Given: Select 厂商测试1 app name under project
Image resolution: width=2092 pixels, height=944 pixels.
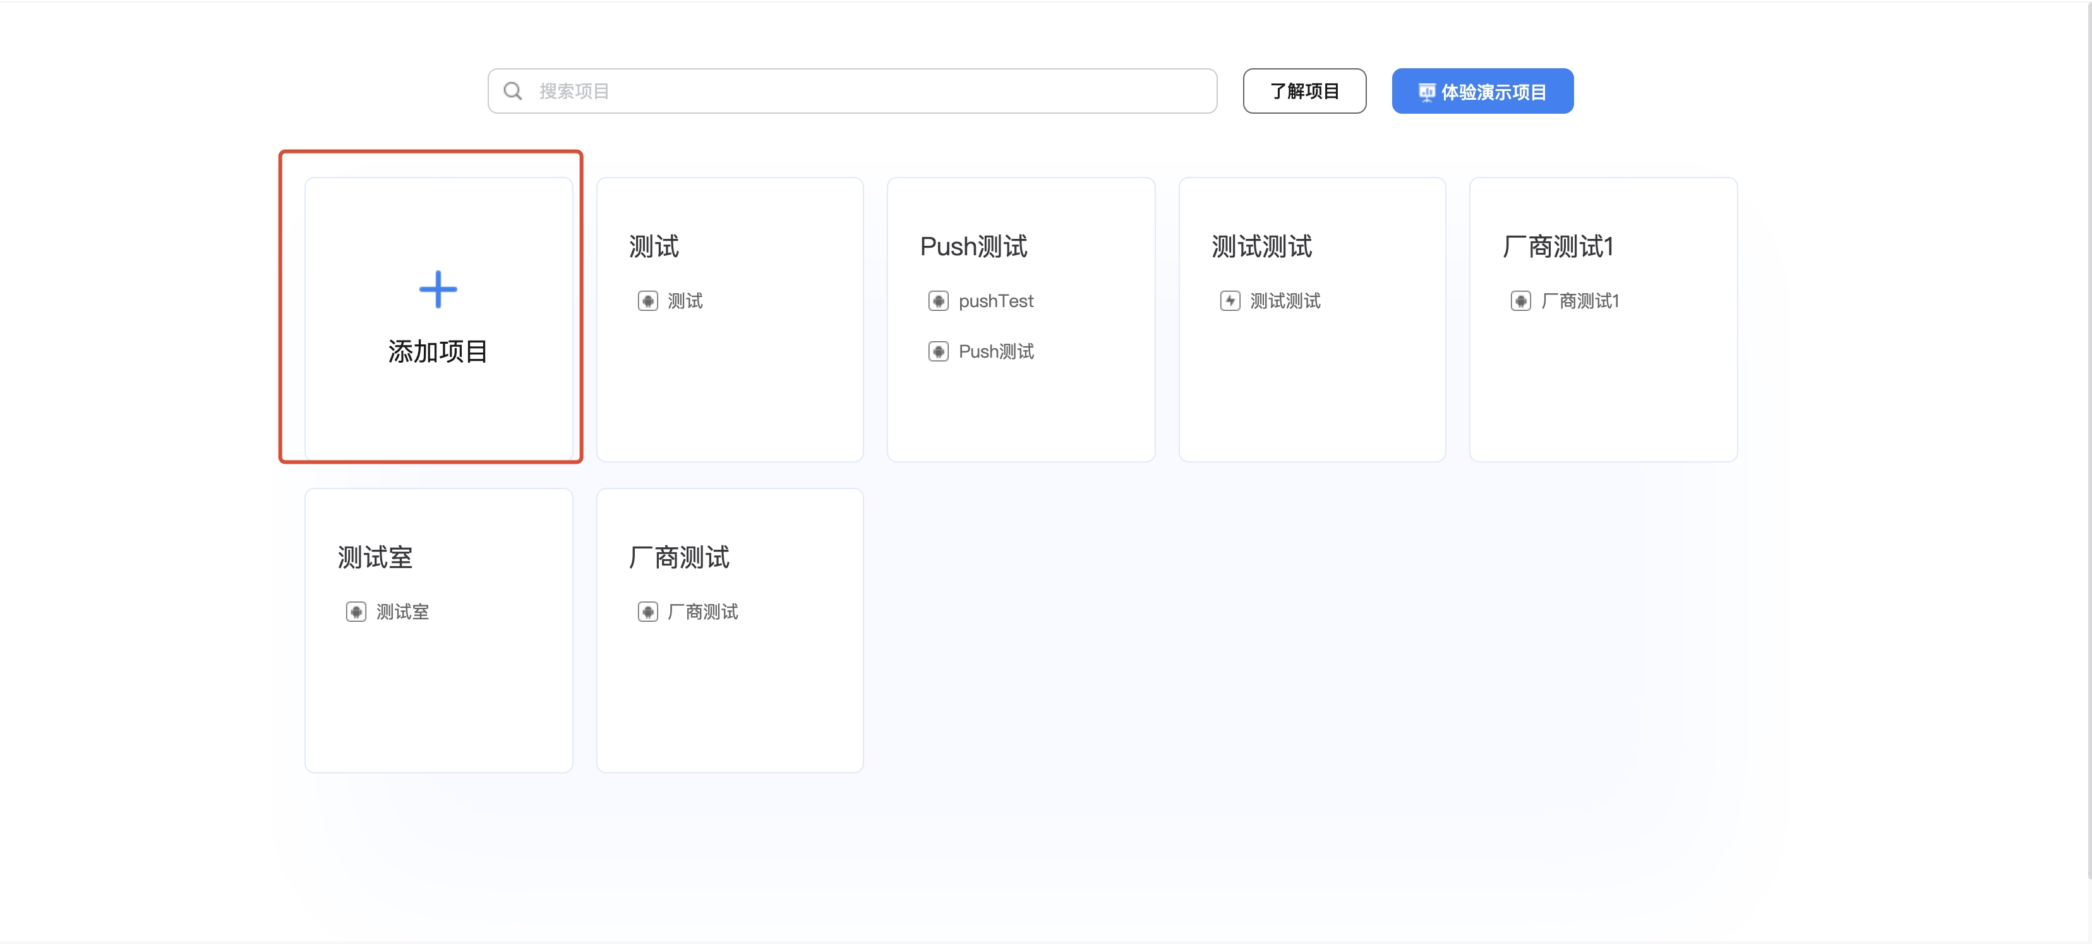Looking at the screenshot, I should click(x=1580, y=301).
